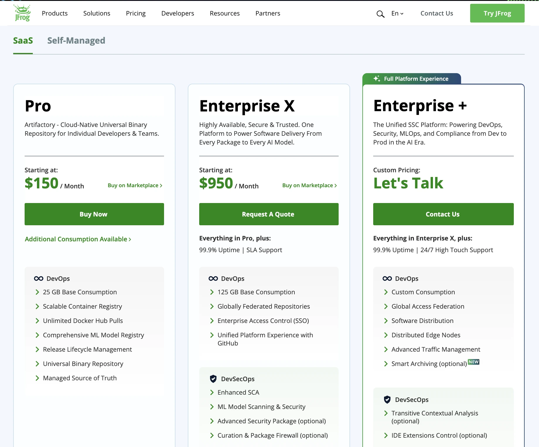
Task: Click the NEW badge next to Smart Archiving
Action: 474,362
